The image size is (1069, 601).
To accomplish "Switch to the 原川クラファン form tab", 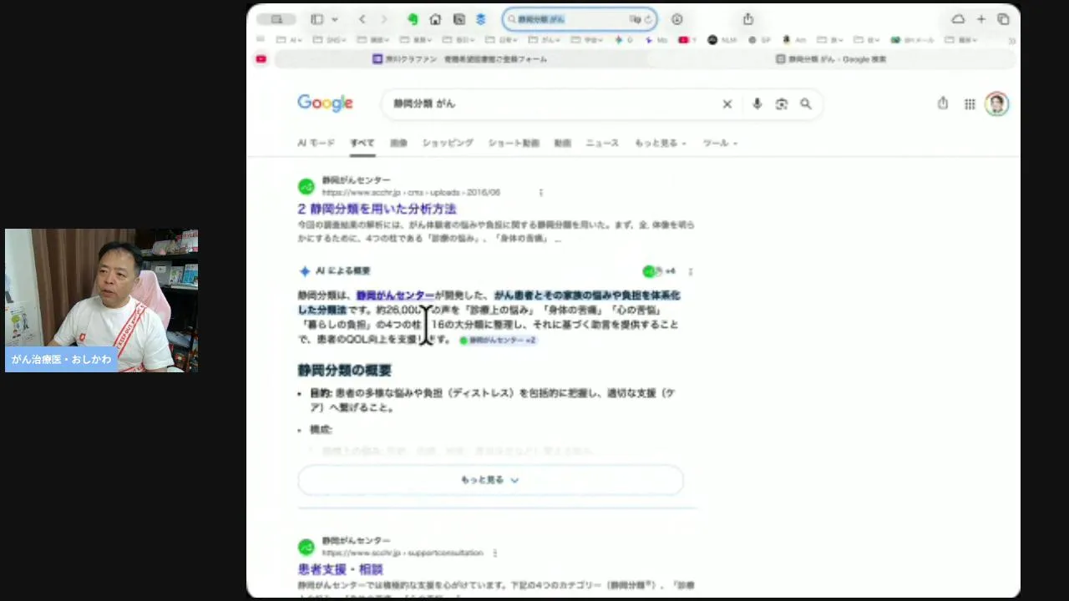I will point(460,59).
